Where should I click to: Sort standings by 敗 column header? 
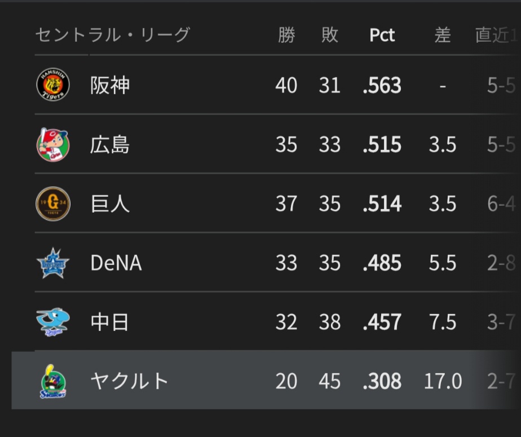point(330,35)
